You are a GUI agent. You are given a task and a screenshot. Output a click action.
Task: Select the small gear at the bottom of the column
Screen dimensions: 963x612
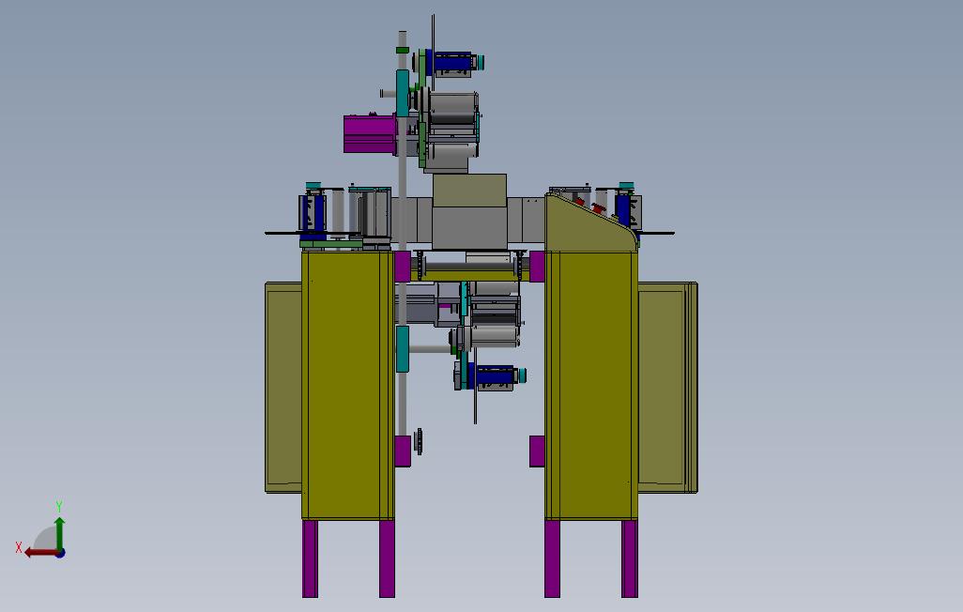click(x=419, y=442)
